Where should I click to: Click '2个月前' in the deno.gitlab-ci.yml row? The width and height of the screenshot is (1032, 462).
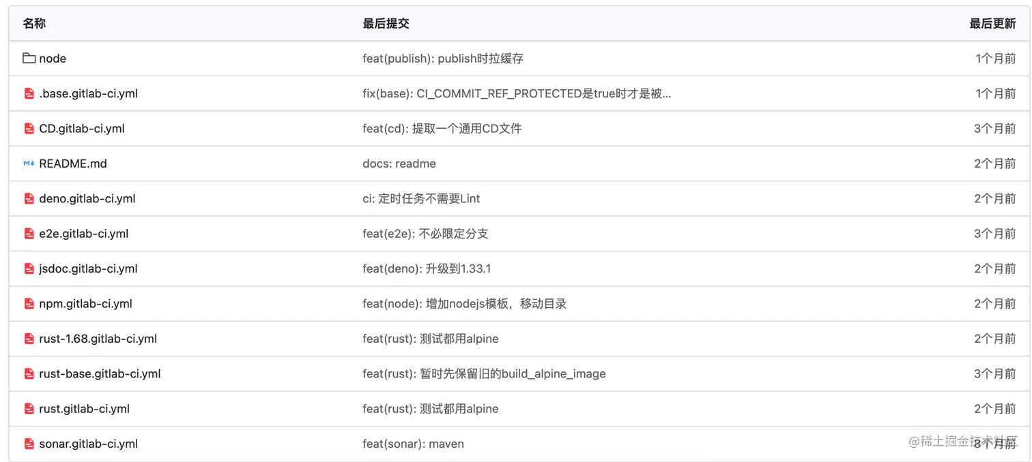tap(995, 199)
